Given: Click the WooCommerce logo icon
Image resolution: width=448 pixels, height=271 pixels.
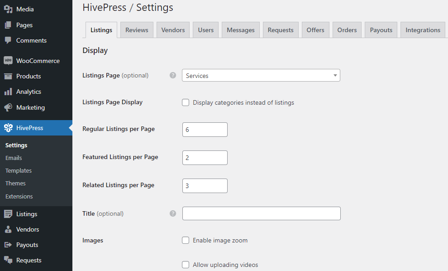Looking at the screenshot, I should pos(9,60).
